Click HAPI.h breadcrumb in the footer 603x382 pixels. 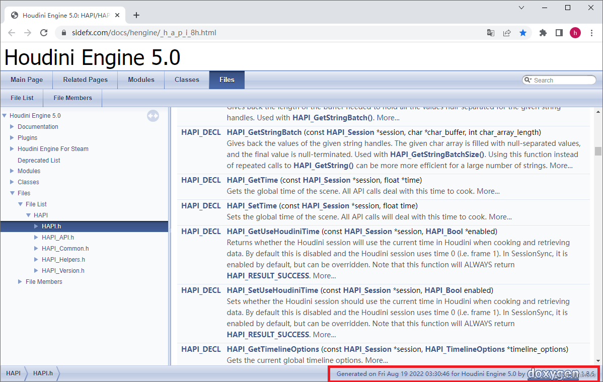pos(43,373)
